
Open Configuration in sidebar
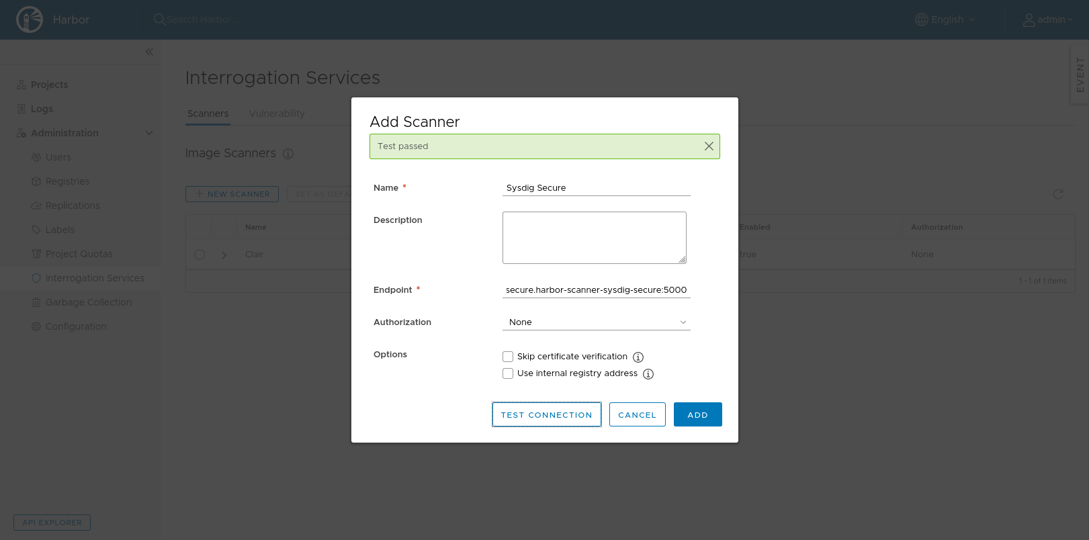tap(76, 326)
